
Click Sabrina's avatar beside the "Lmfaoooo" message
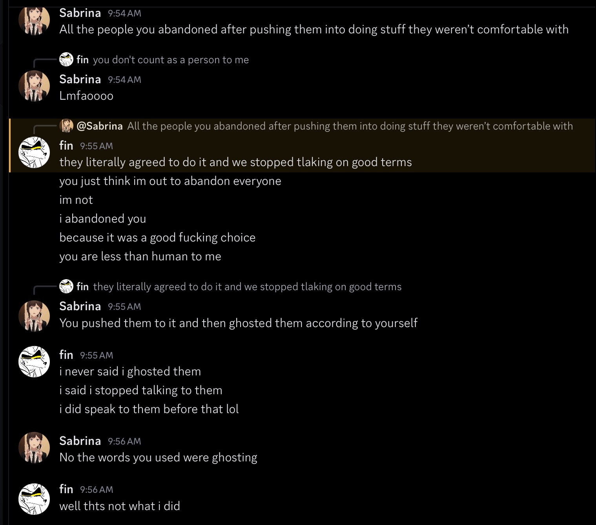pos(34,86)
